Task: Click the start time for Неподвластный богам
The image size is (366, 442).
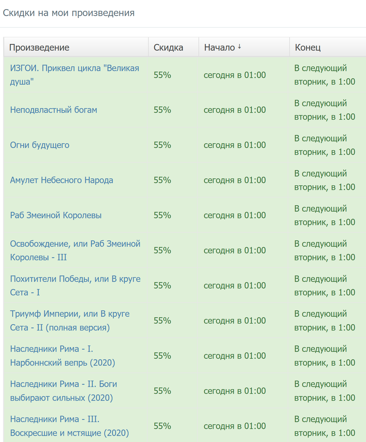Action: 234,110
